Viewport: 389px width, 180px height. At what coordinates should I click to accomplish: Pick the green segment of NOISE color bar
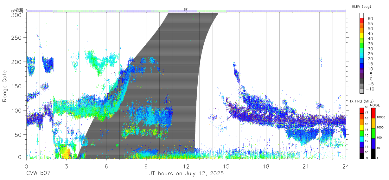(x=373, y=133)
